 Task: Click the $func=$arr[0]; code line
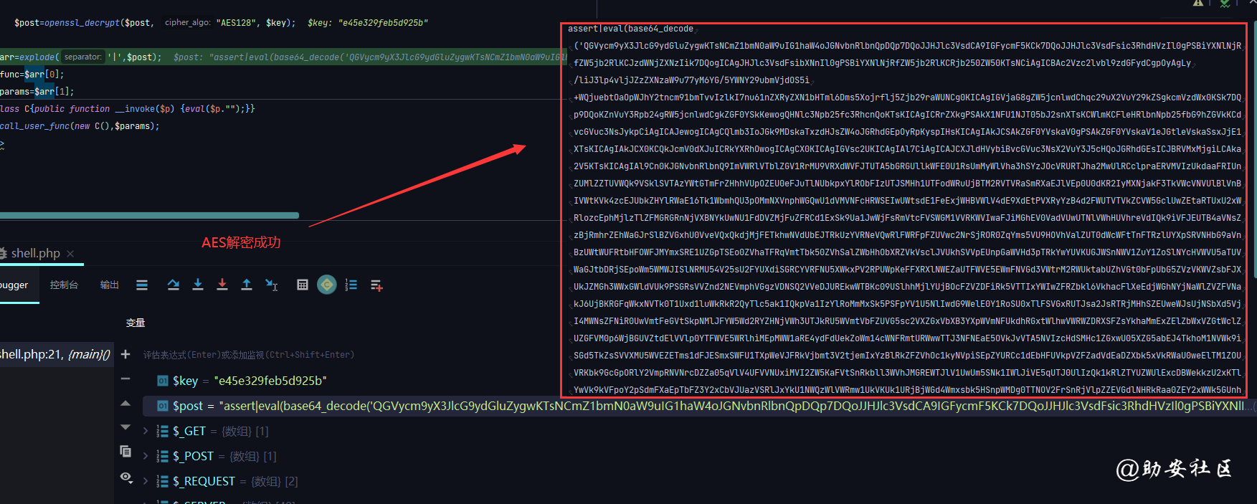click(32, 75)
